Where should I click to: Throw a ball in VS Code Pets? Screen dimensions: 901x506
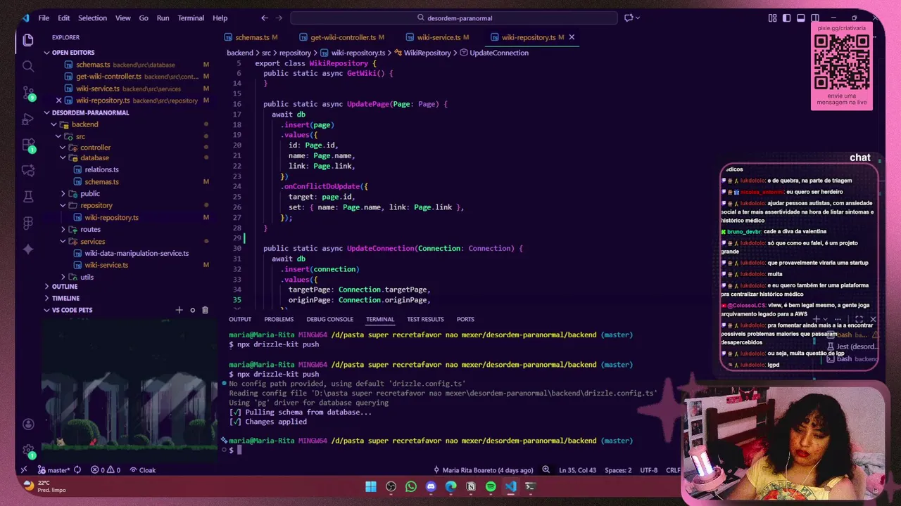[x=192, y=310]
